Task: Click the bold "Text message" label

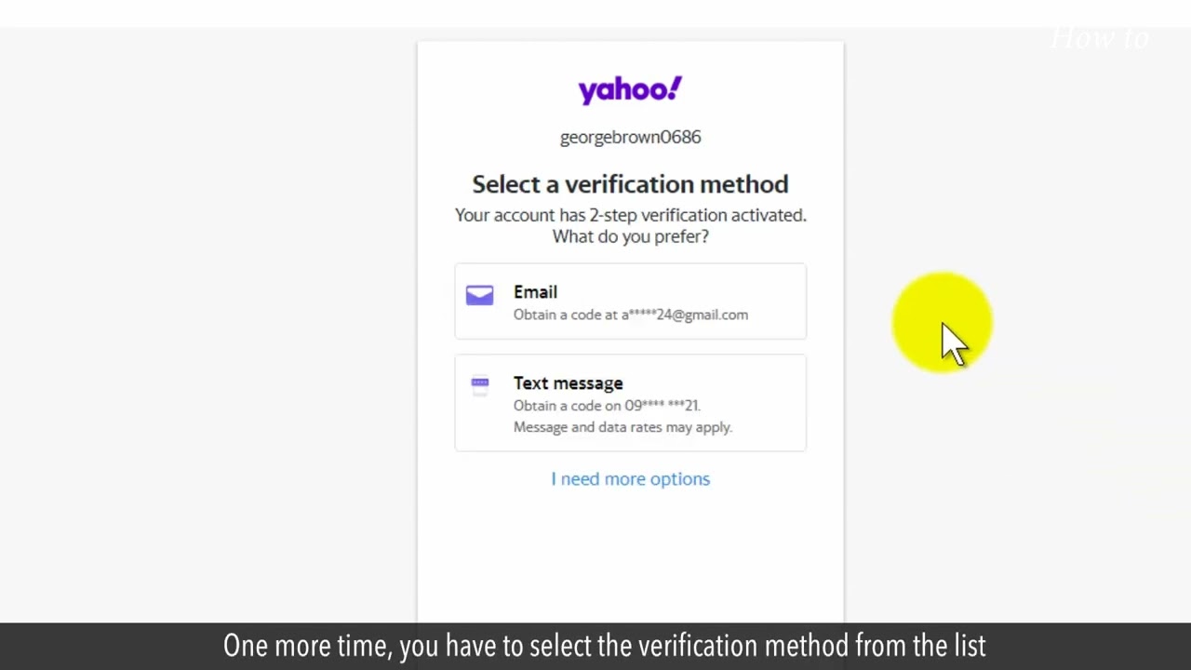Action: point(568,383)
